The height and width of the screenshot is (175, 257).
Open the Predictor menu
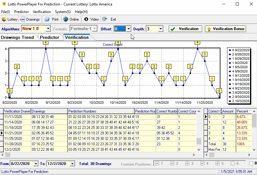pos(21,12)
